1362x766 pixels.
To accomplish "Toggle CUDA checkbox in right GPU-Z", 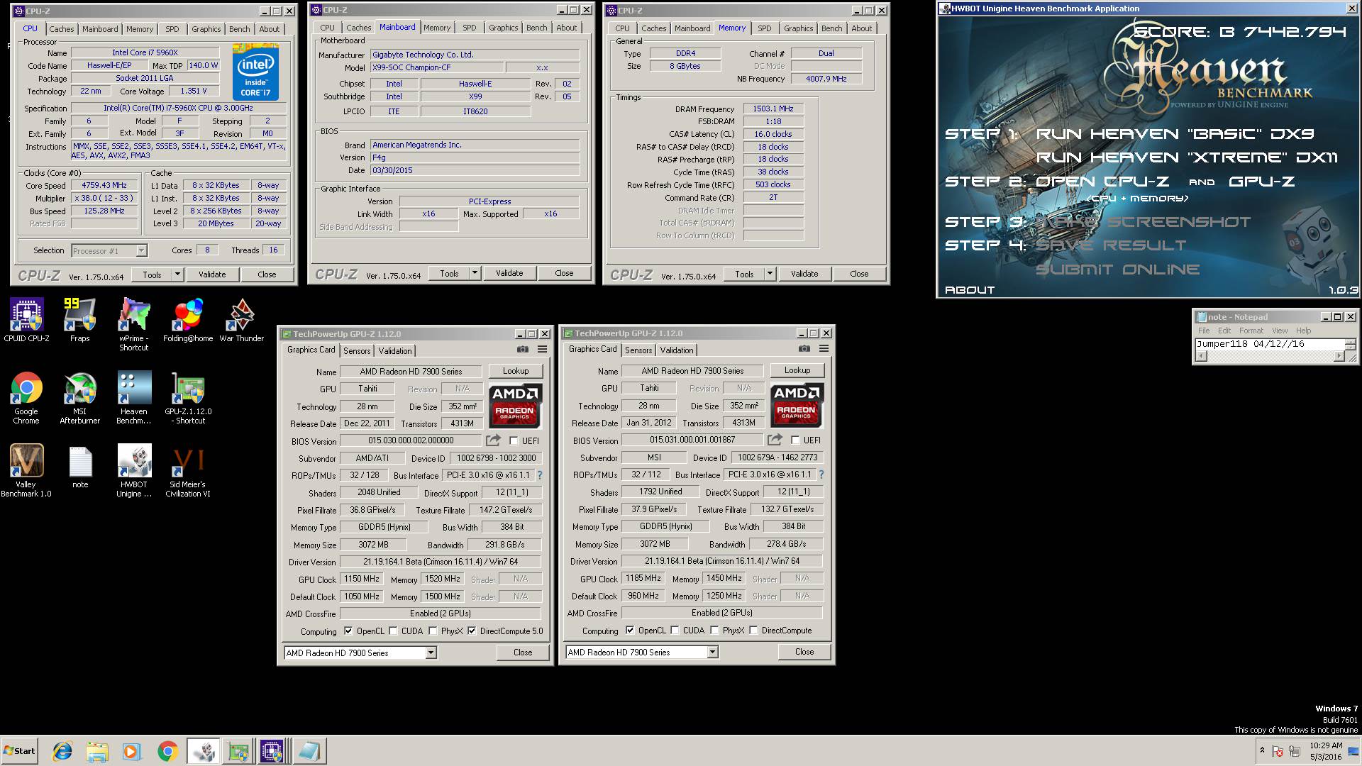I will point(675,631).
